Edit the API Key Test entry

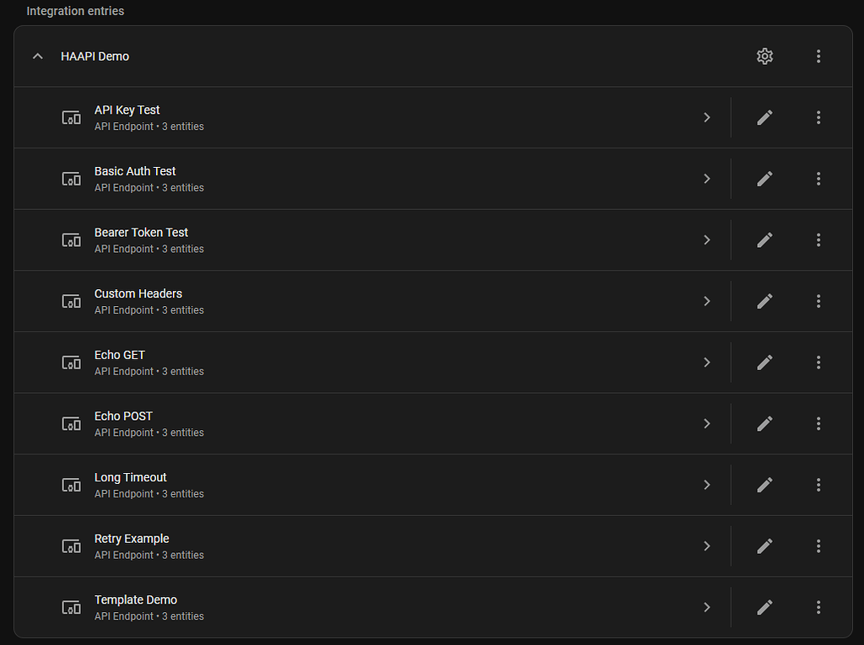tap(764, 117)
